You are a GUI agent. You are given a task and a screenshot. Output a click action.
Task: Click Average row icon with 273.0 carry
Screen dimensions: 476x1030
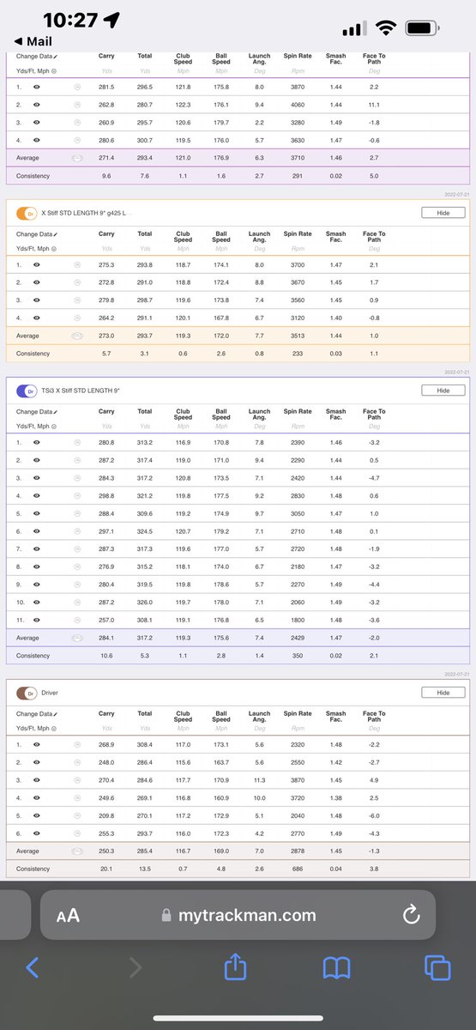coord(78,336)
